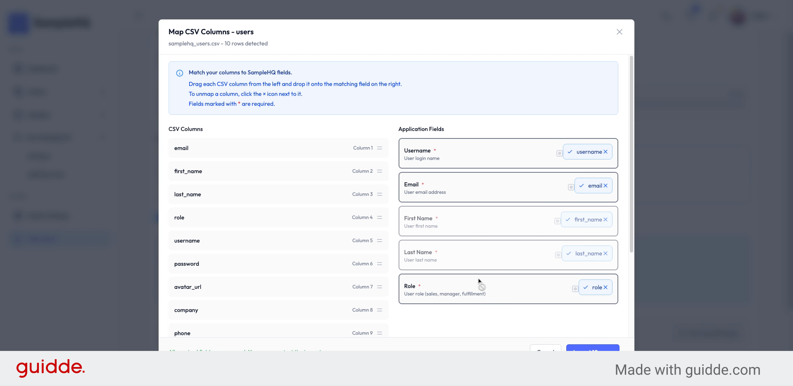Open the sidebar hamburger menu icon
The width and height of the screenshot is (793, 386).
[138, 15]
